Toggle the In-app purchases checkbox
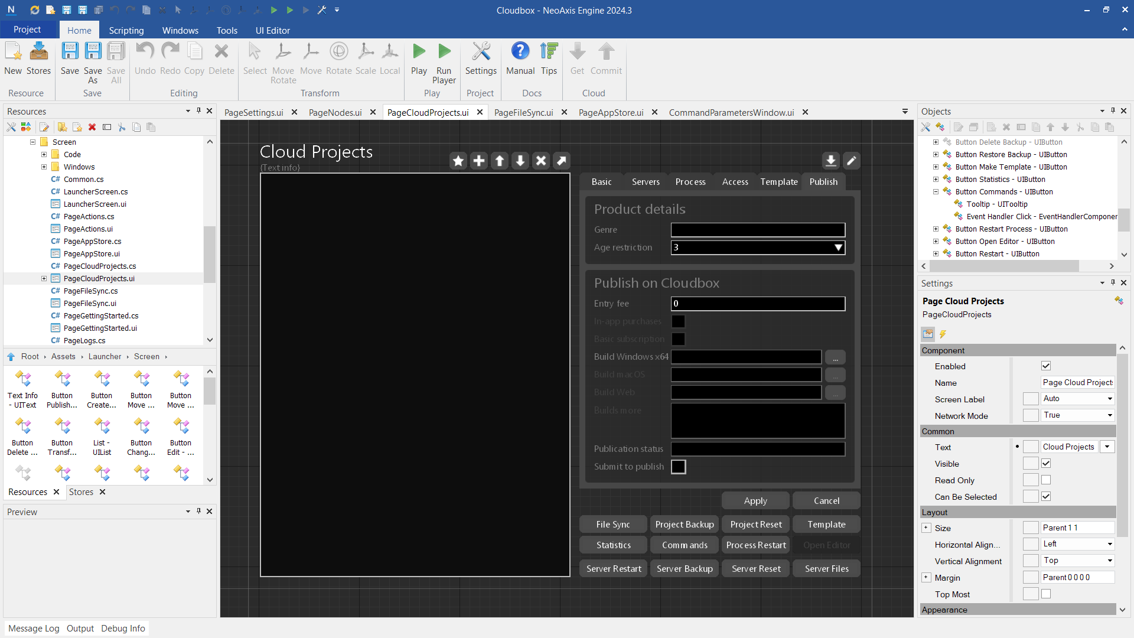 (x=679, y=321)
